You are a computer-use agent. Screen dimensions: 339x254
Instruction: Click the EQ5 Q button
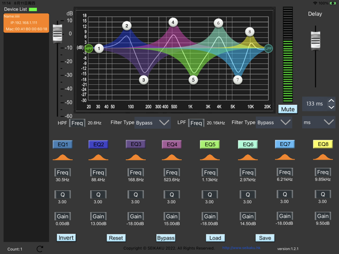[x=210, y=194]
